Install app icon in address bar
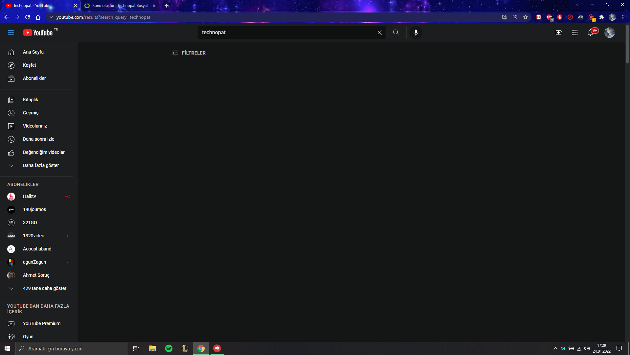 505,17
